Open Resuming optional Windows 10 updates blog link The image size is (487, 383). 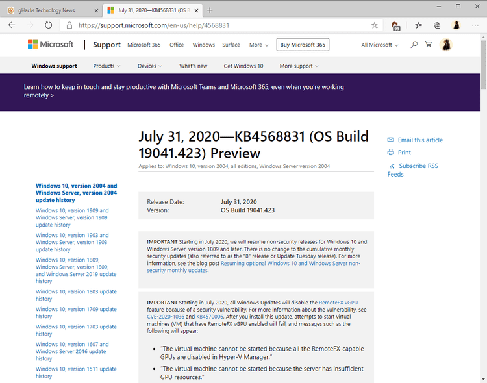pos(253,267)
